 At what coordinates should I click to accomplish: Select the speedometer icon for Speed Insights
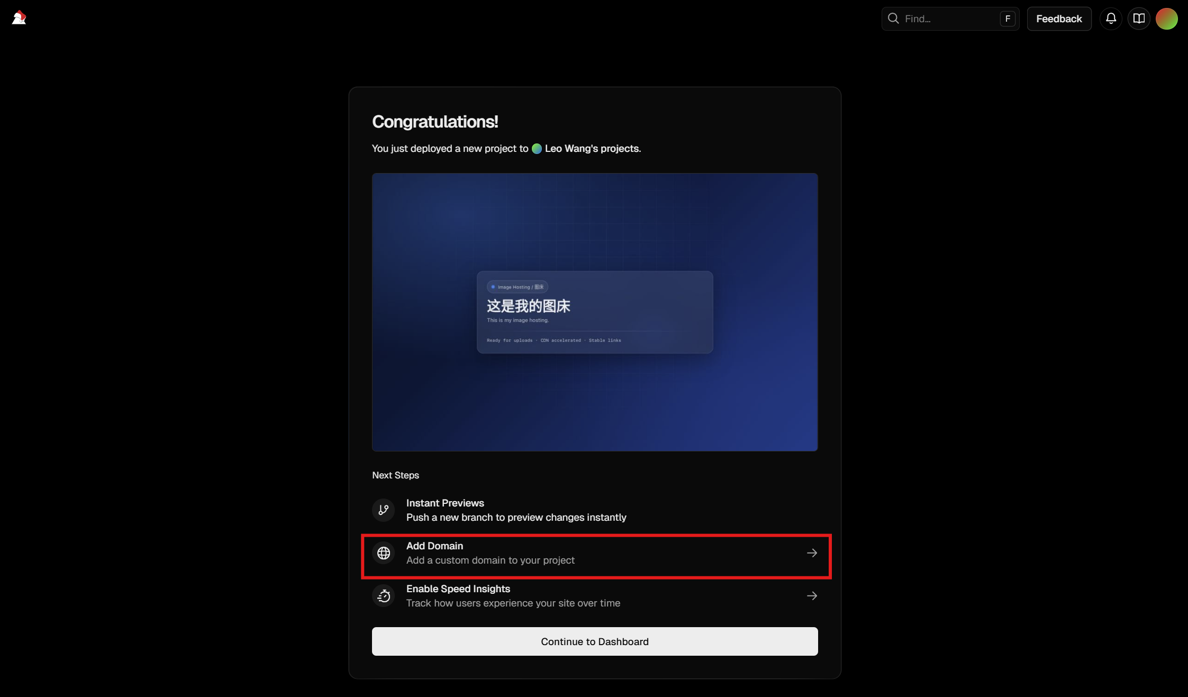click(383, 595)
